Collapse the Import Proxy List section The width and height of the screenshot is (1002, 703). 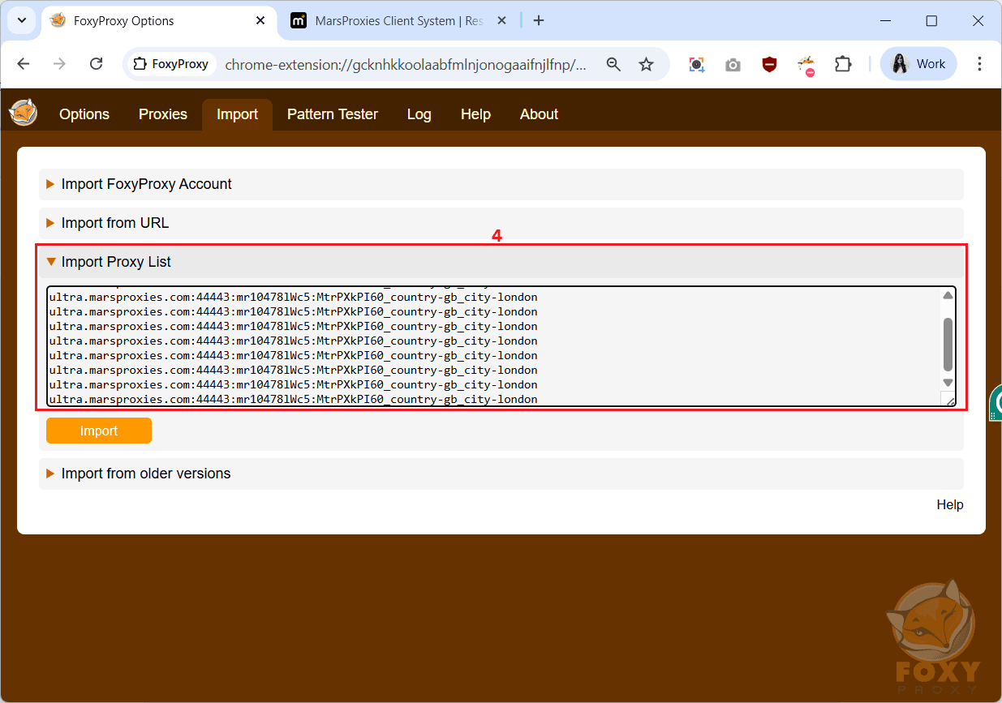[x=116, y=262]
